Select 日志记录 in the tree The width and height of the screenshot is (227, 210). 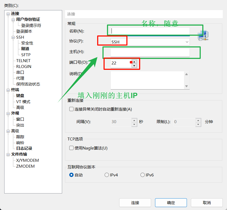[x=24, y=148]
